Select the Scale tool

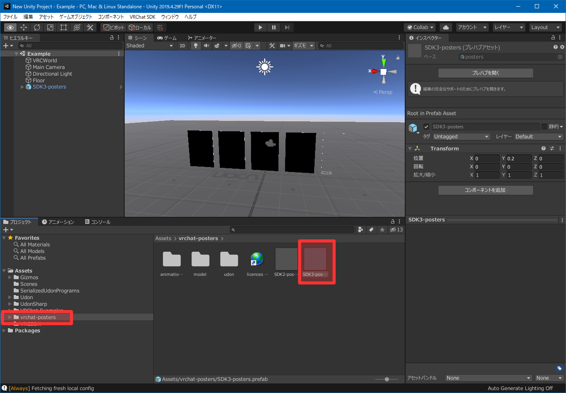click(50, 27)
